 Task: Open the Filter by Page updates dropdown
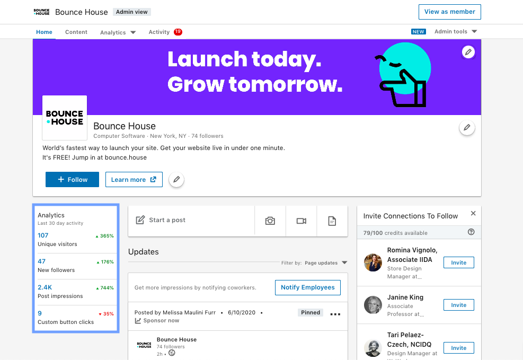326,263
